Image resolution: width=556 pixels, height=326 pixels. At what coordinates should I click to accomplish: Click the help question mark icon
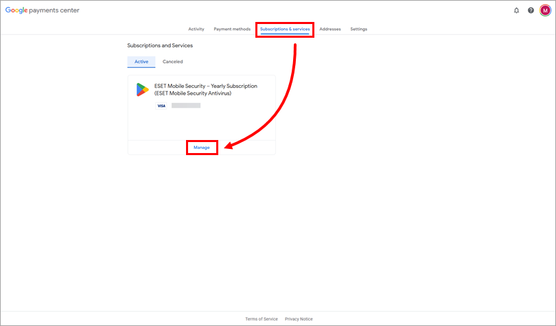pos(531,10)
